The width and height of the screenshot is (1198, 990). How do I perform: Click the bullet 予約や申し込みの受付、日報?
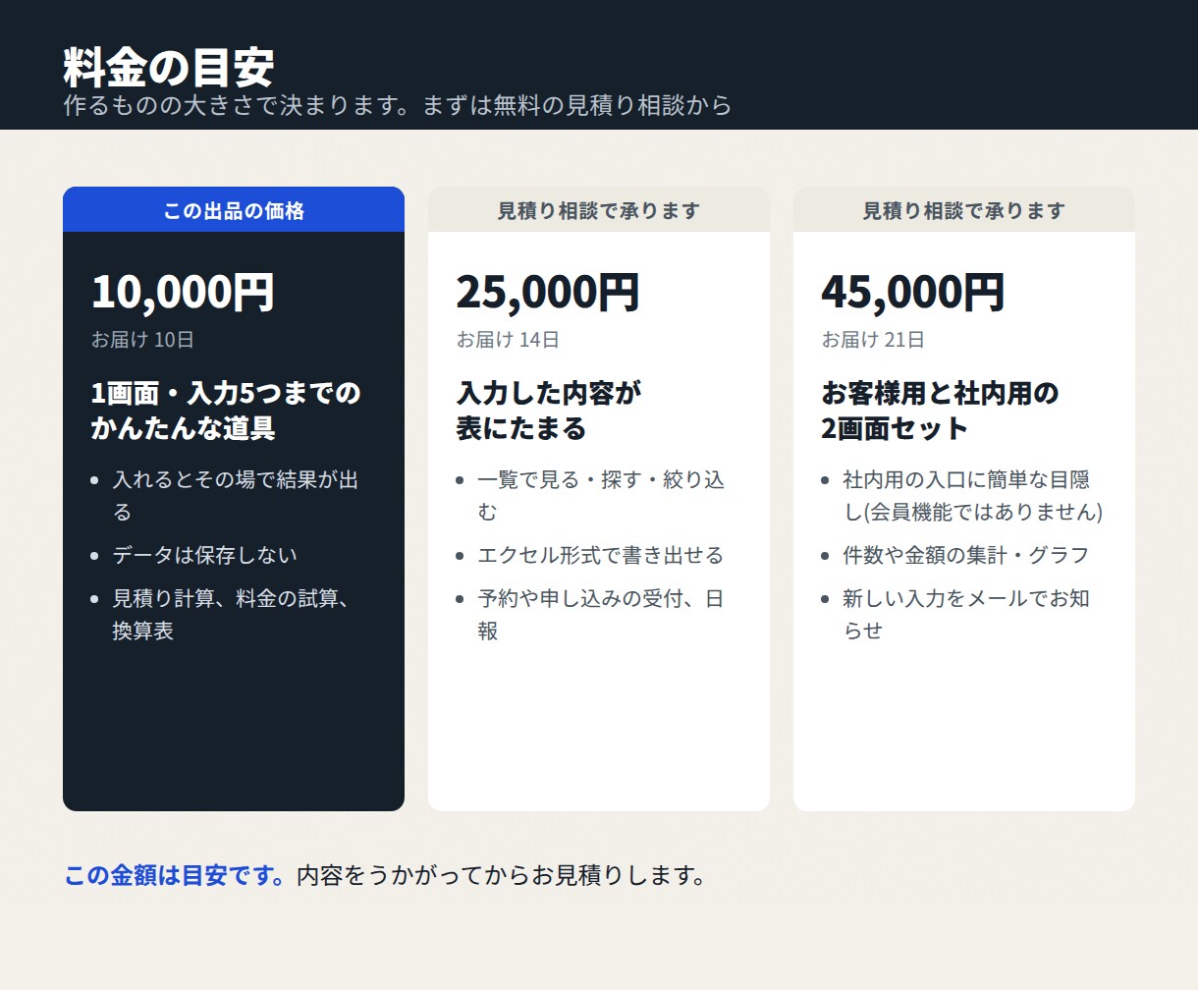pos(601,614)
